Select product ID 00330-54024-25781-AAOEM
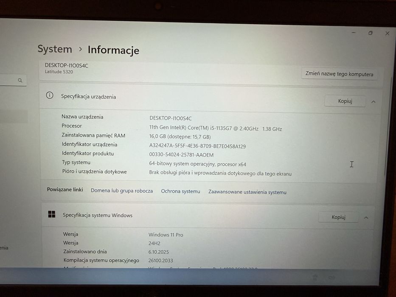 click(x=181, y=155)
